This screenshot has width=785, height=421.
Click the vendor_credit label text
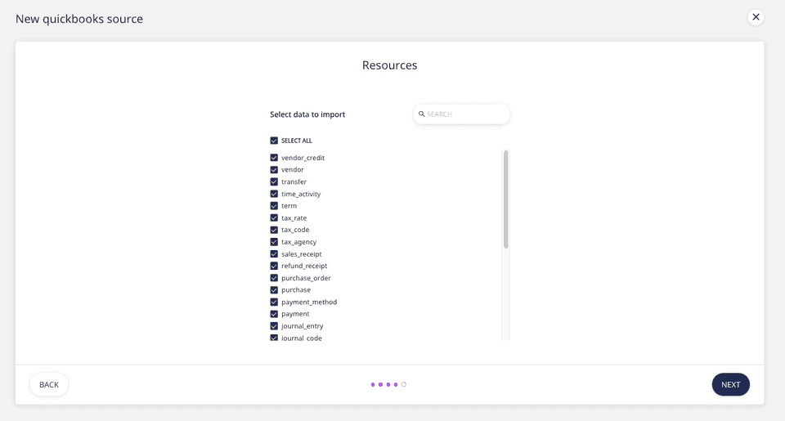coord(303,158)
